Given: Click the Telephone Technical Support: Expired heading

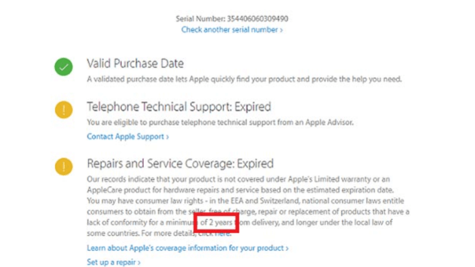Looking at the screenshot, I should (179, 107).
